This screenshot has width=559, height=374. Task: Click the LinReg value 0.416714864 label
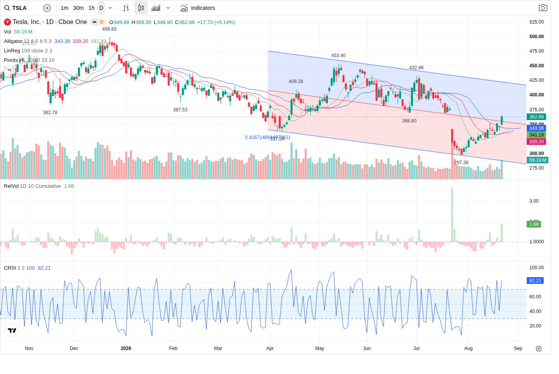tap(268, 137)
